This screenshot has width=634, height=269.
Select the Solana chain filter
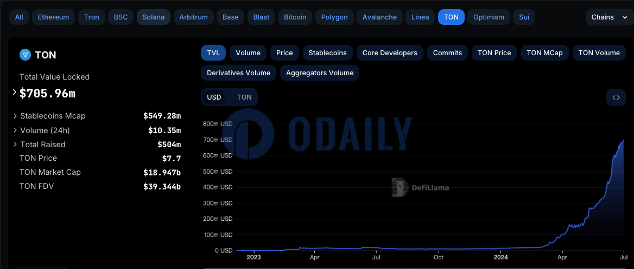[154, 17]
